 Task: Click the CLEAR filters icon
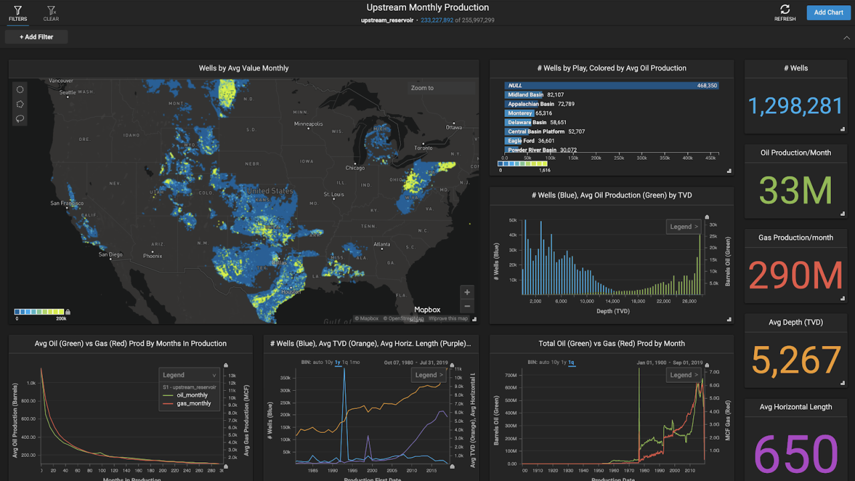click(x=50, y=9)
